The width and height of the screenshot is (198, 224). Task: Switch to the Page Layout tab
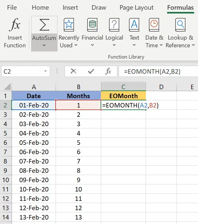[136, 8]
